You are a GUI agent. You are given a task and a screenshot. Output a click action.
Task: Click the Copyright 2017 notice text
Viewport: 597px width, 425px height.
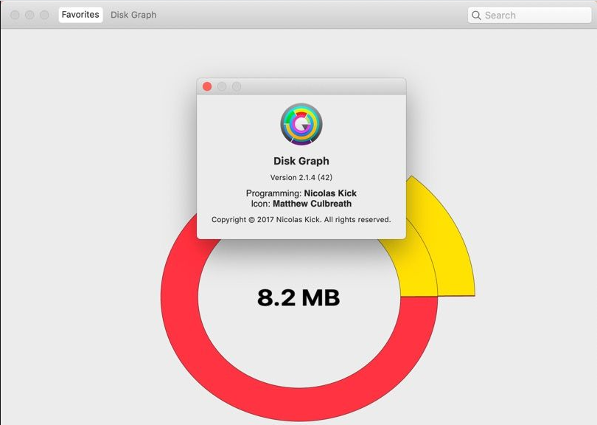(301, 220)
